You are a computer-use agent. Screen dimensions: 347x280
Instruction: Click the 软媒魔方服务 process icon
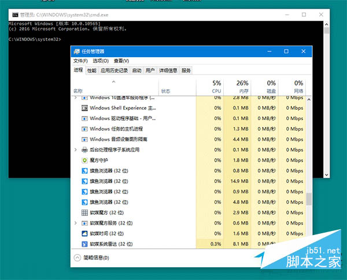point(84,223)
